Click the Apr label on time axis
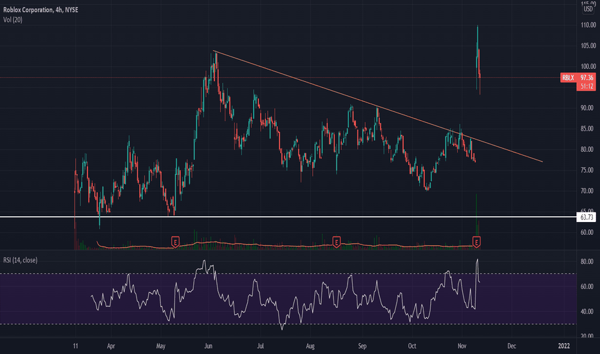This screenshot has height=354, width=600. pos(111,346)
